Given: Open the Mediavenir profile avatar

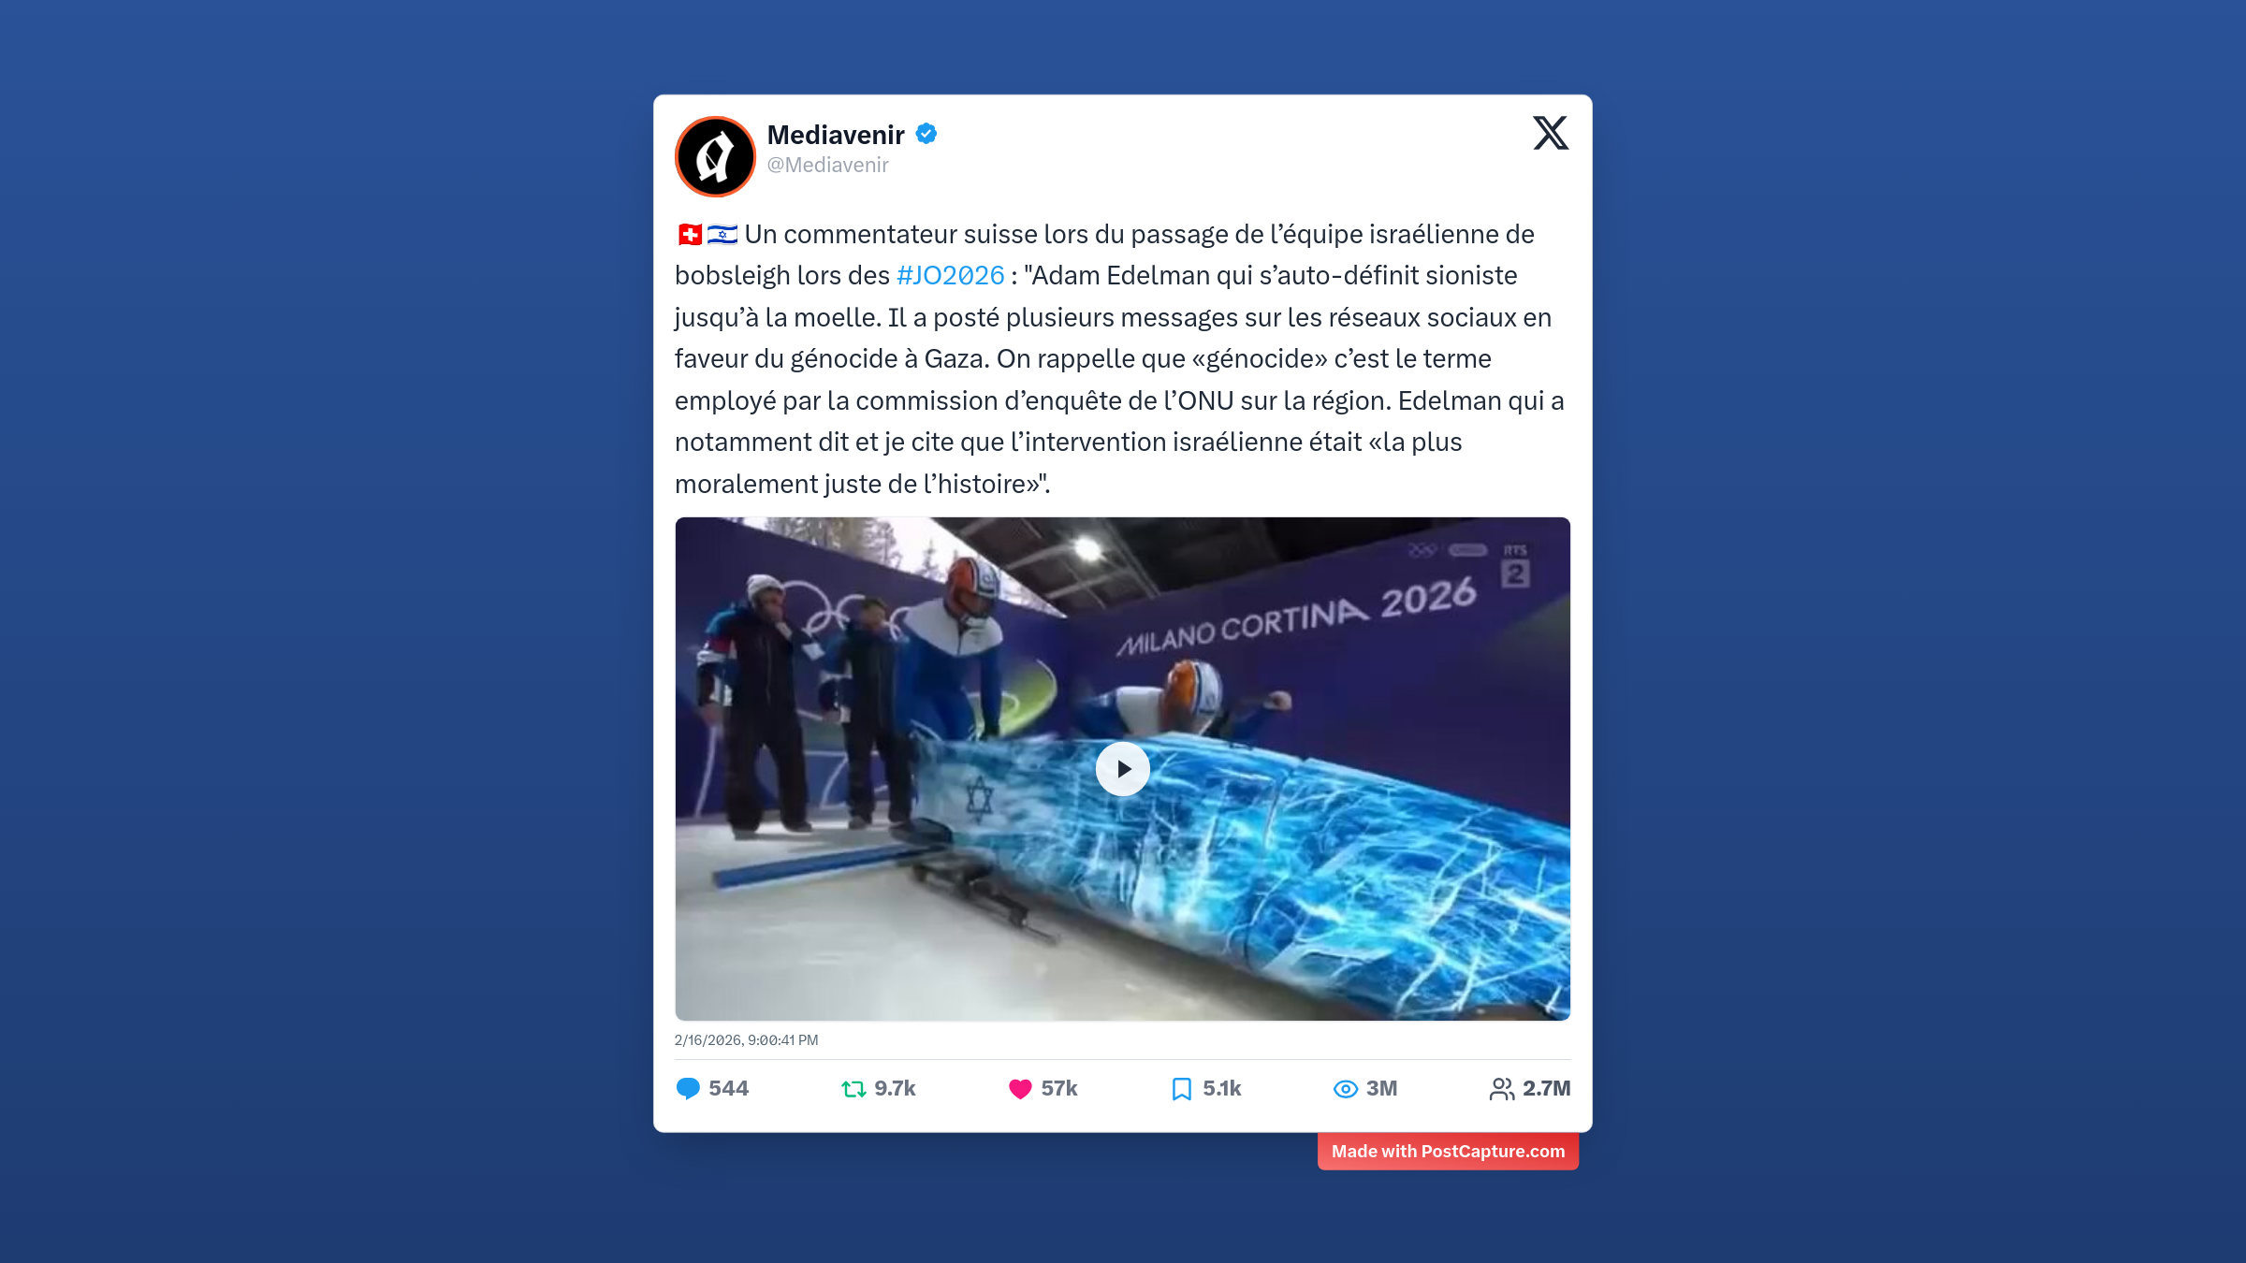Looking at the screenshot, I should point(715,156).
